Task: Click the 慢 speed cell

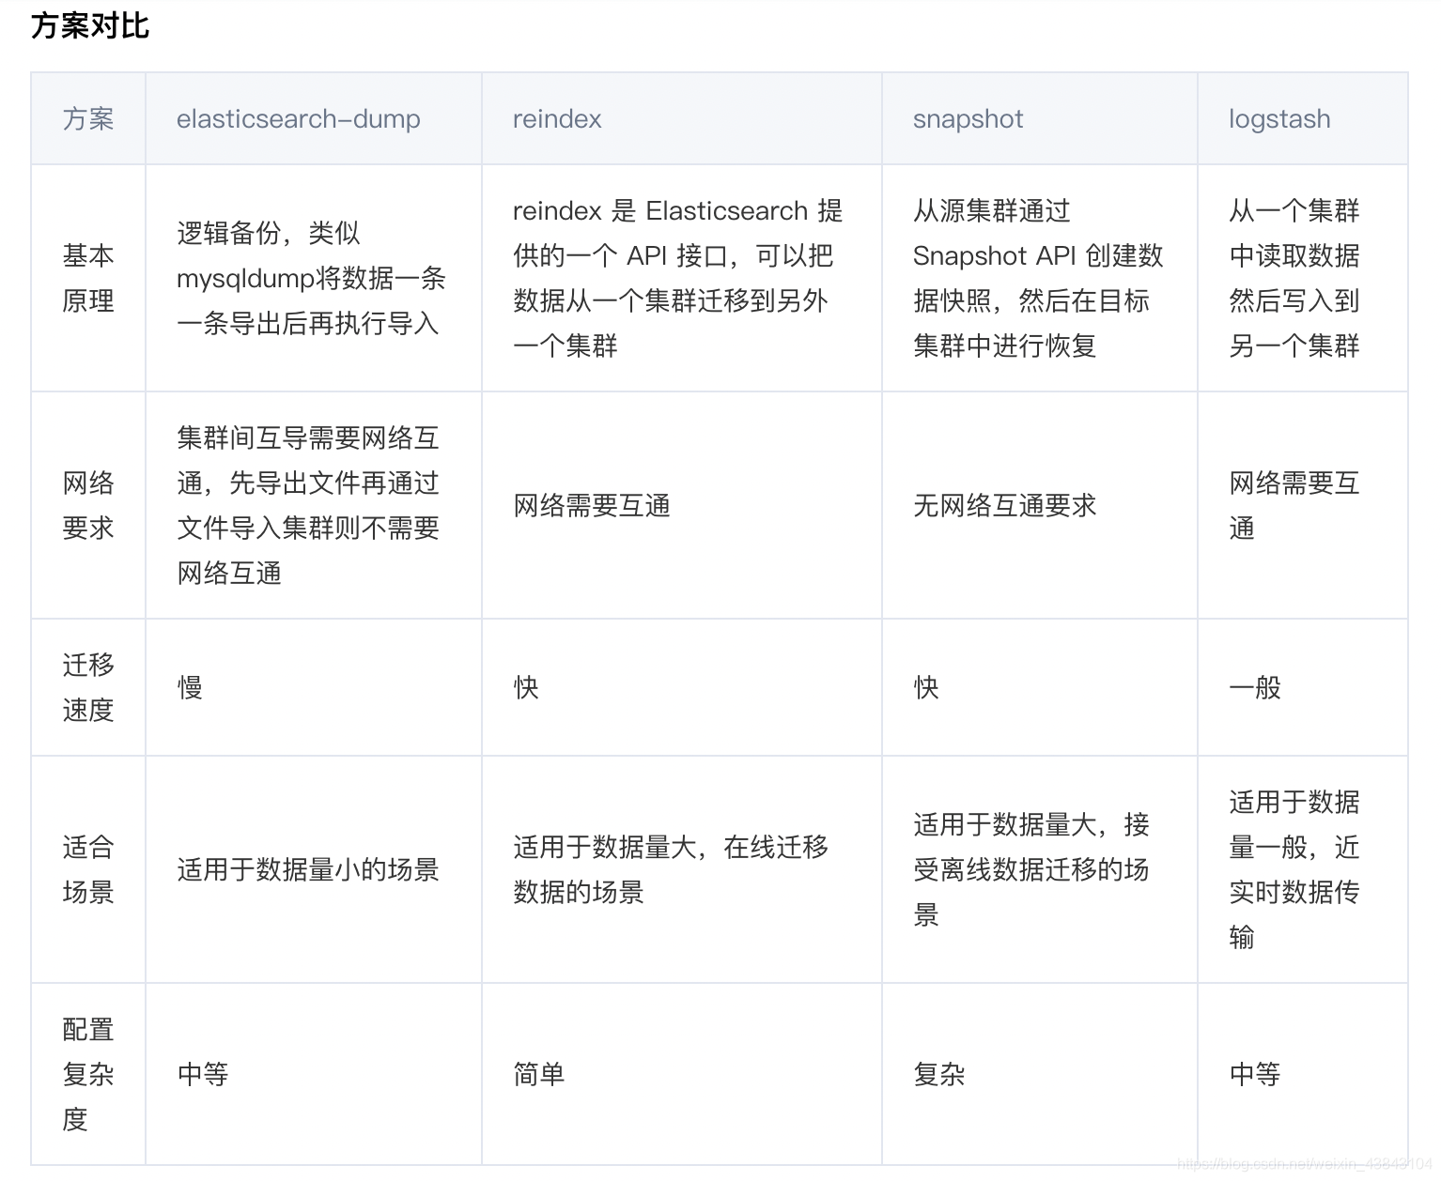Action: point(314,687)
